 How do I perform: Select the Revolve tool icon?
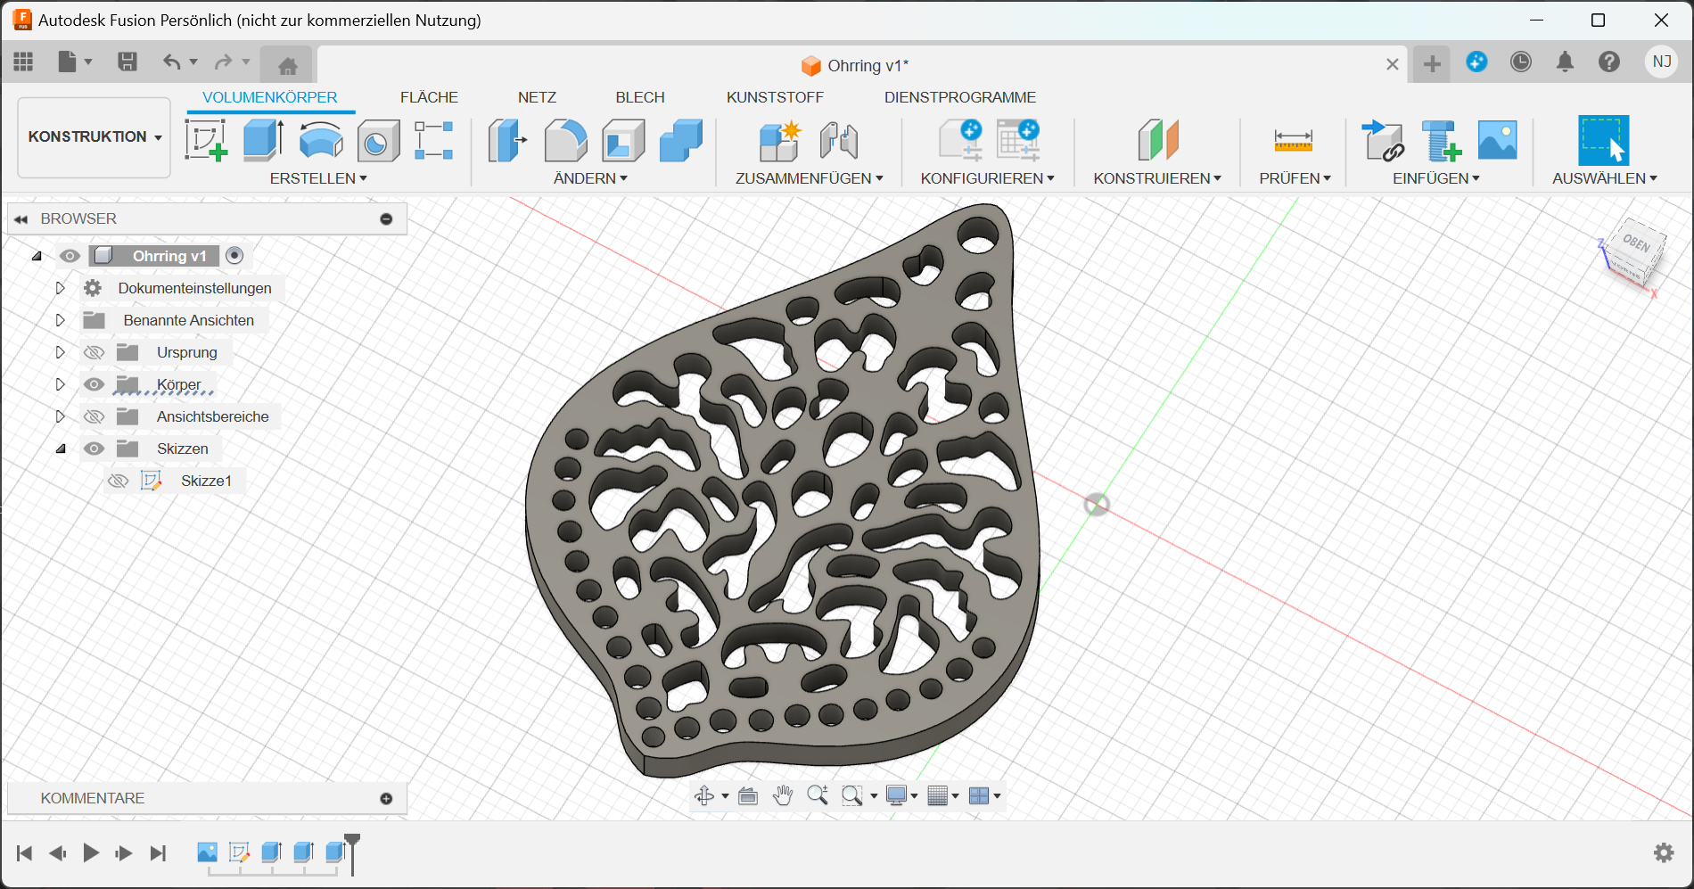(x=321, y=140)
